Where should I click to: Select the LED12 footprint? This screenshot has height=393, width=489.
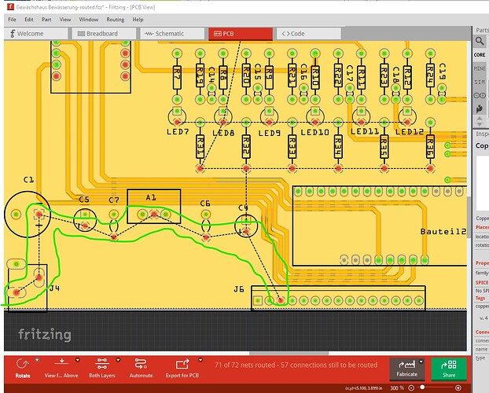[x=407, y=116]
